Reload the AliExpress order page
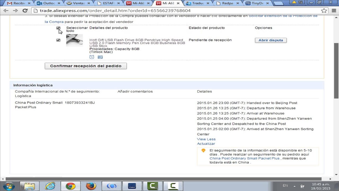The height and width of the screenshot is (191, 339). pyautogui.click(x=25, y=11)
